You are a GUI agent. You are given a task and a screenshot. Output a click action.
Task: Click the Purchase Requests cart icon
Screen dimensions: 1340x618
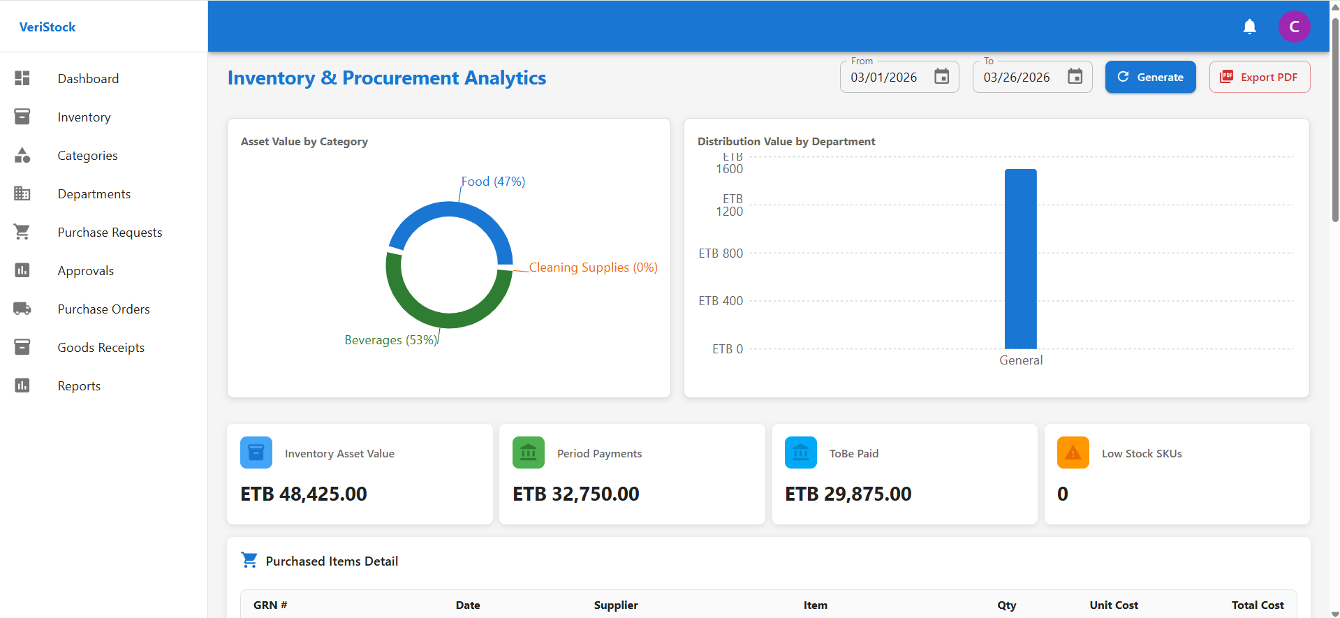click(x=22, y=232)
